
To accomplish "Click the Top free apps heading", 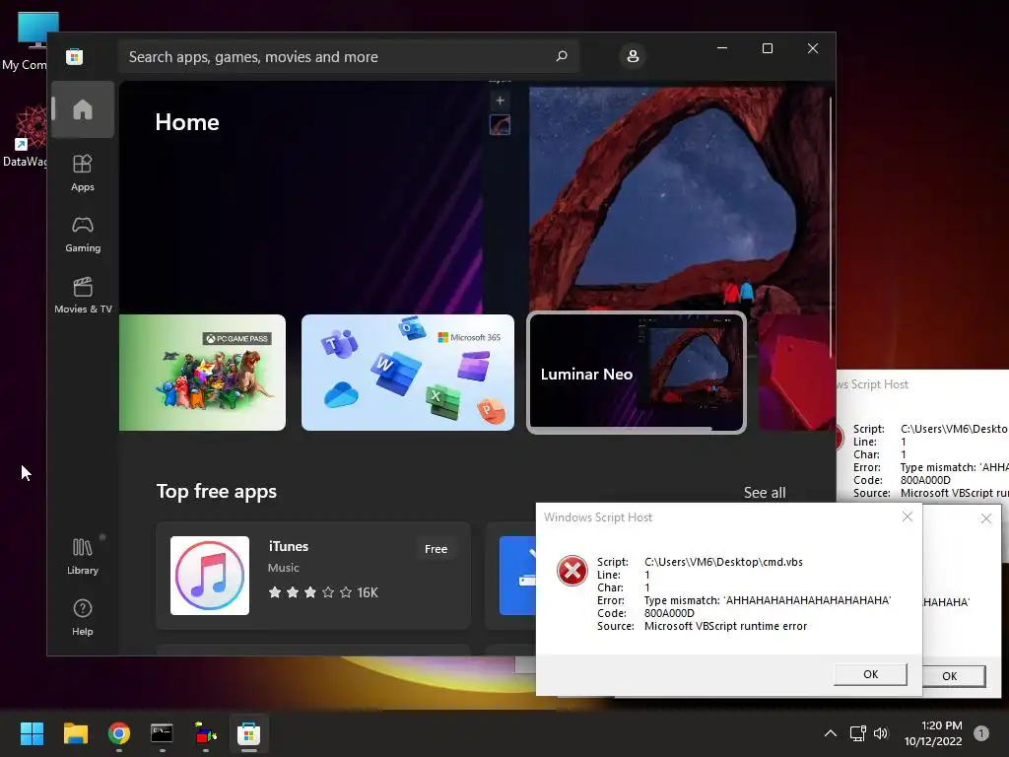I will click(x=216, y=492).
